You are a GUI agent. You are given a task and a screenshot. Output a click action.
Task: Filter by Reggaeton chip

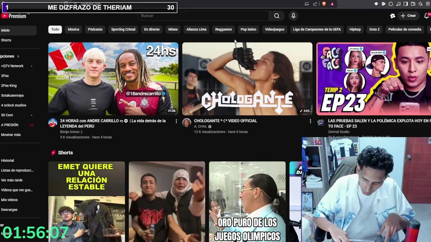224,29
